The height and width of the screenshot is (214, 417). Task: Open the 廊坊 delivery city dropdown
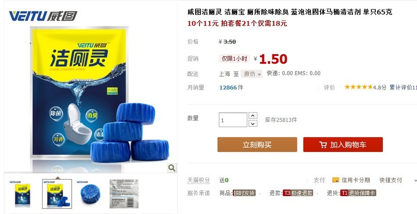[x=252, y=74]
